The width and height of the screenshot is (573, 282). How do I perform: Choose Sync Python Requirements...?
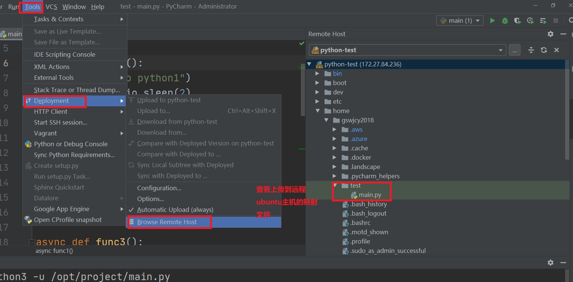pyautogui.click(x=75, y=155)
